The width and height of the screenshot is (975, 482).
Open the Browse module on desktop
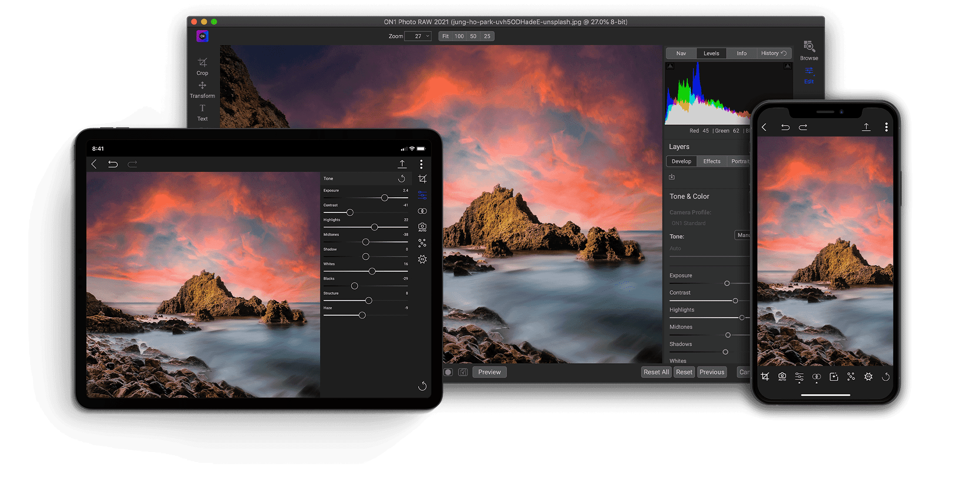(809, 51)
